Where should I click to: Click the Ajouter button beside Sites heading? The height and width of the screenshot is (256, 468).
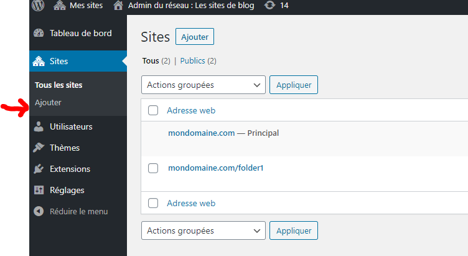[x=195, y=37]
